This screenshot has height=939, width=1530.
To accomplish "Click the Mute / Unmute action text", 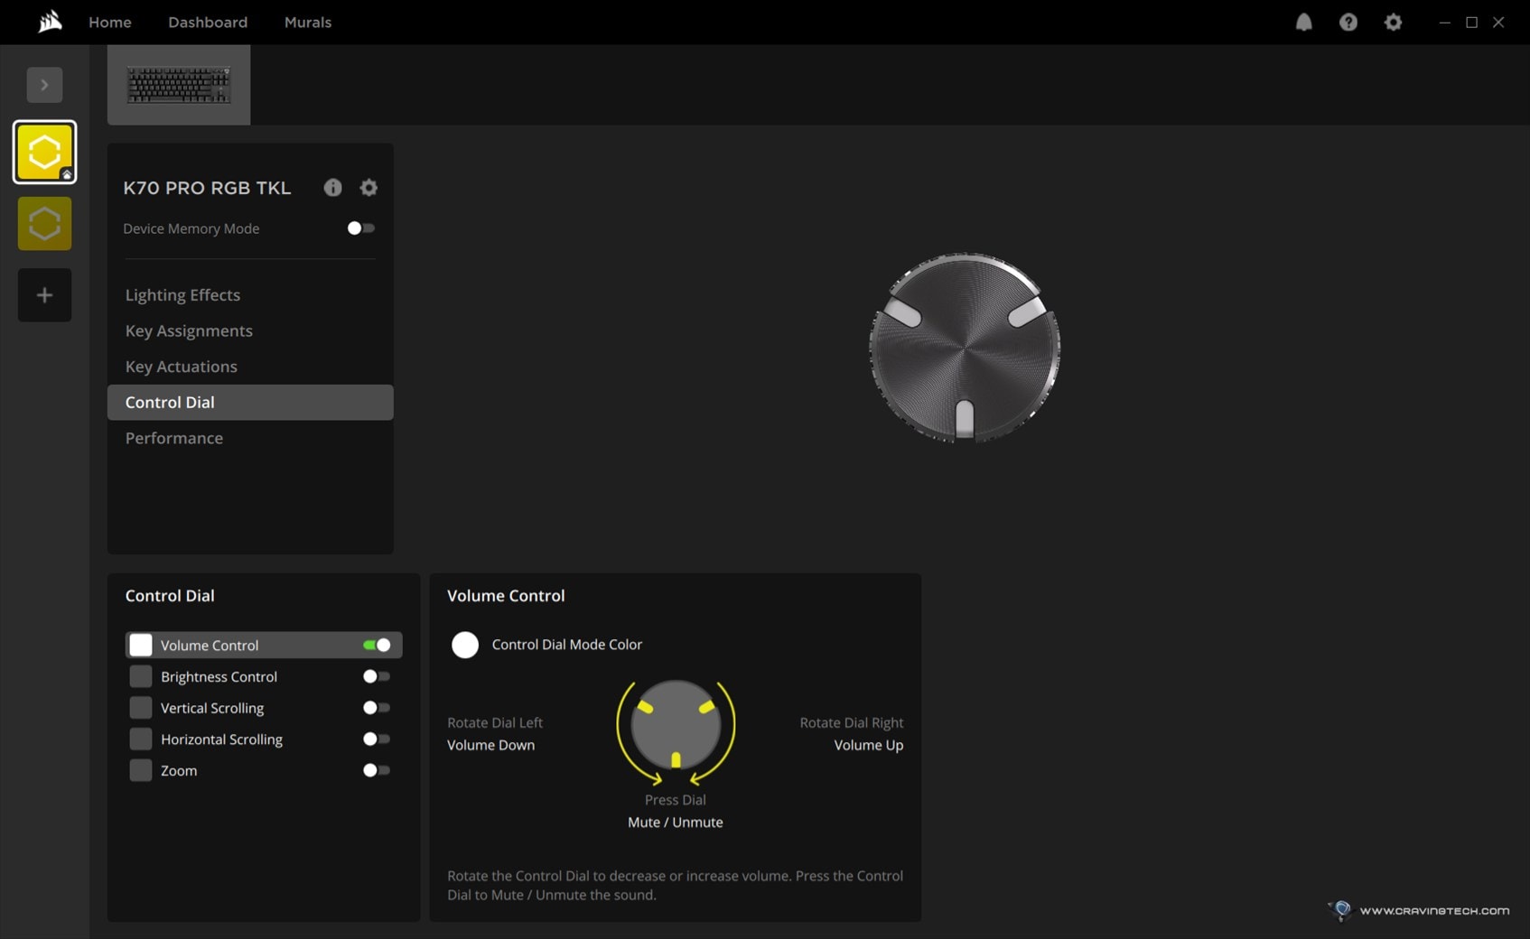I will pos(676,823).
